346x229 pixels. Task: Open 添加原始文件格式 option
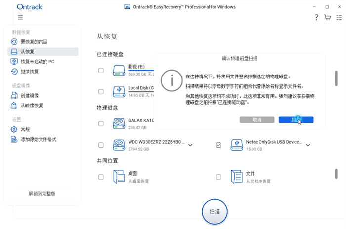click(x=43, y=139)
